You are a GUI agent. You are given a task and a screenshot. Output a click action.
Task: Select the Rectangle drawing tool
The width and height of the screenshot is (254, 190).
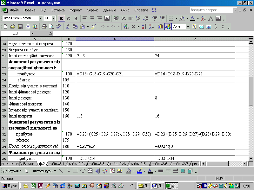[x=76, y=171]
